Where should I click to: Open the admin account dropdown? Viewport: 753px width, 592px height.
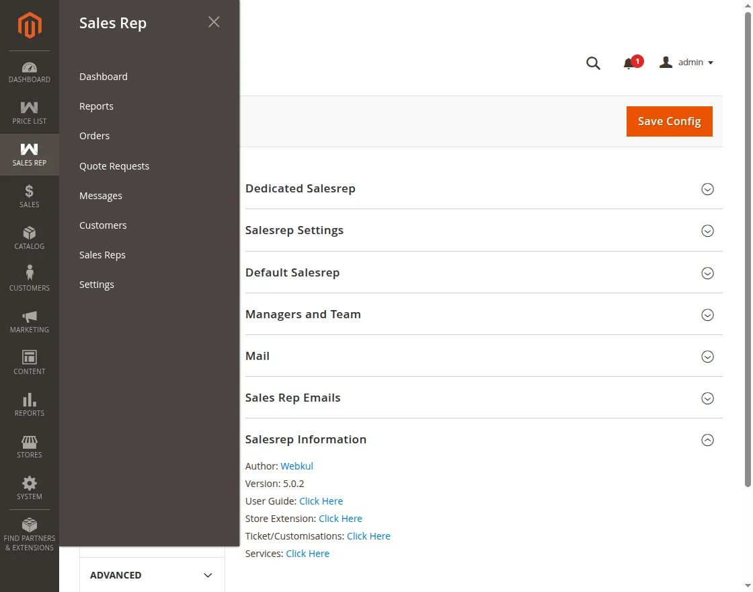[x=687, y=63]
